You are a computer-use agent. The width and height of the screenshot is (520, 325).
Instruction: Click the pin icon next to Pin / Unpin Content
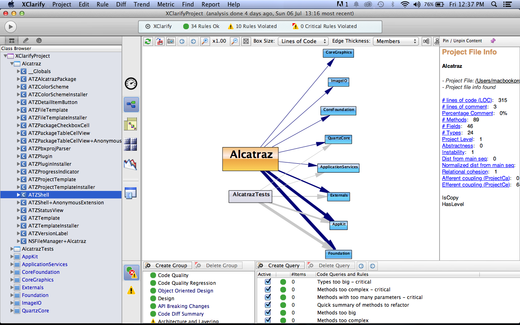[x=493, y=41]
